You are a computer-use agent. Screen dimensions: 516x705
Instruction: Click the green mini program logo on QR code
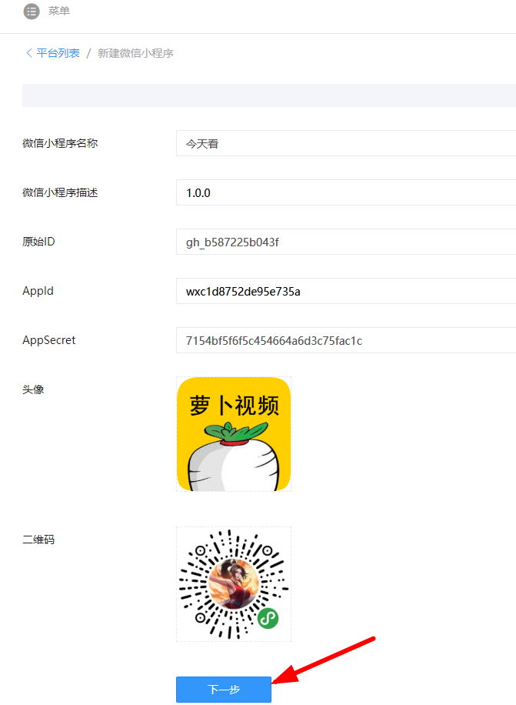point(268,618)
